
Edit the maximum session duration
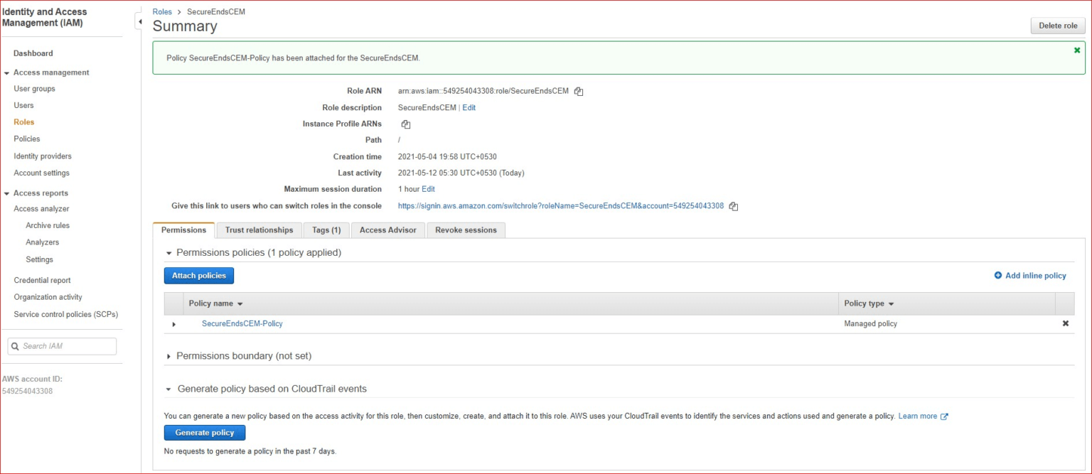[428, 188]
